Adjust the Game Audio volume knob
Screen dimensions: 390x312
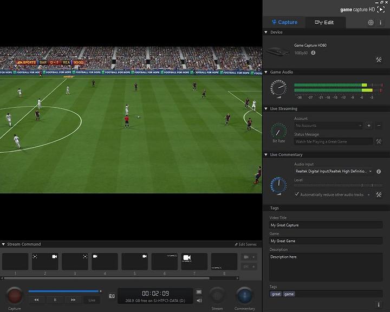point(278,88)
